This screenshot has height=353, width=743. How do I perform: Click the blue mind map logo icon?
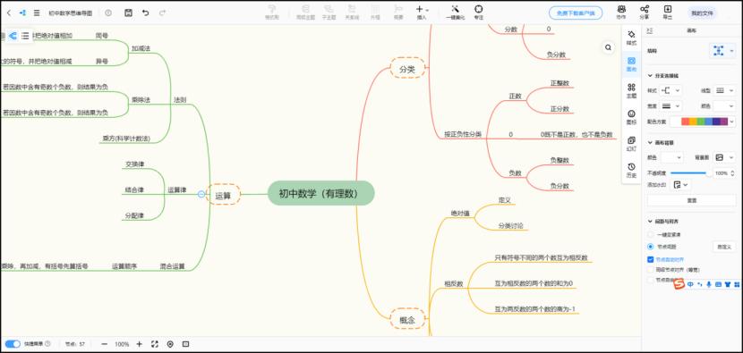[x=22, y=13]
